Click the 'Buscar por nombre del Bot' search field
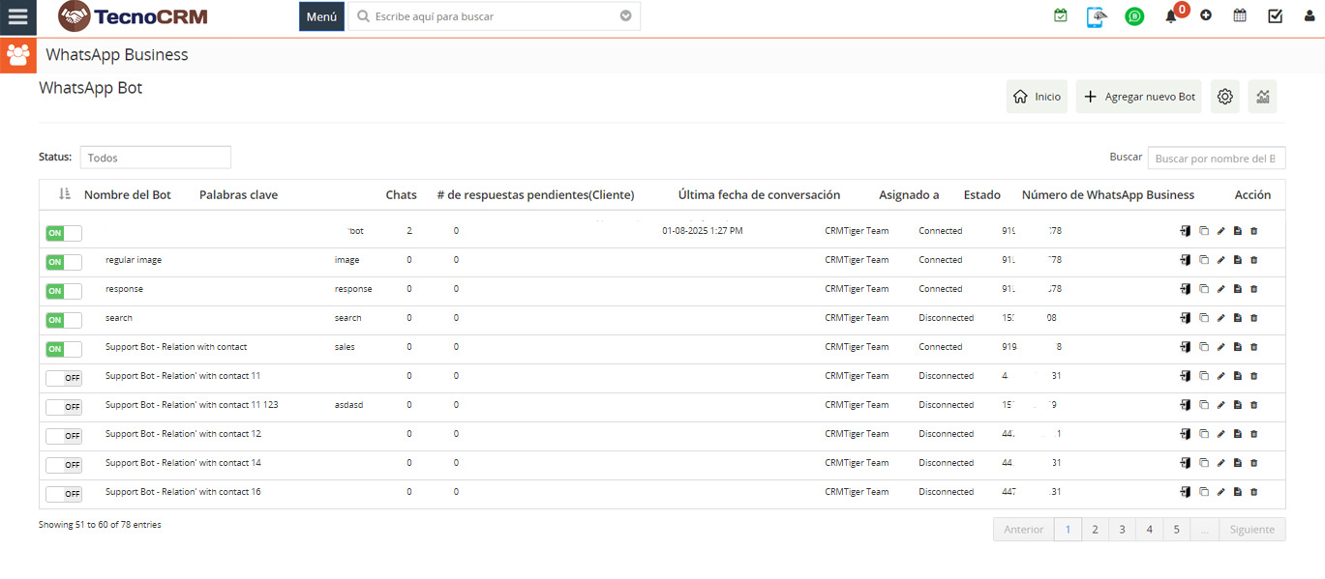 1216,159
